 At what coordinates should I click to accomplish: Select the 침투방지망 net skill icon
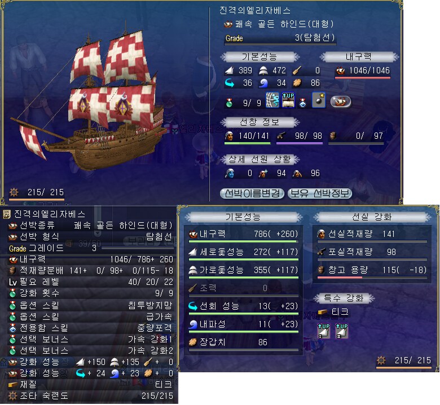272,100
